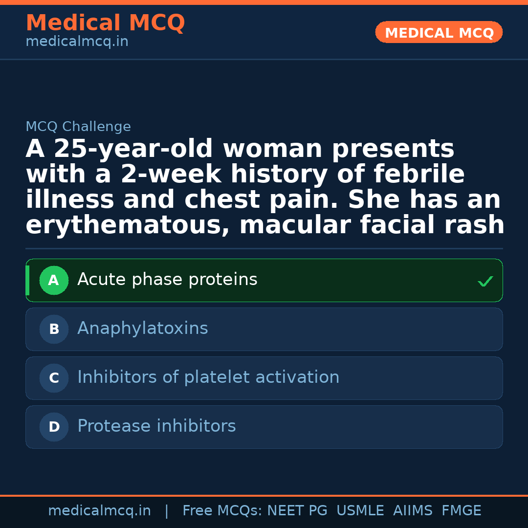The width and height of the screenshot is (528, 528).
Task: Switch to the USMLE section
Action: 360,510
